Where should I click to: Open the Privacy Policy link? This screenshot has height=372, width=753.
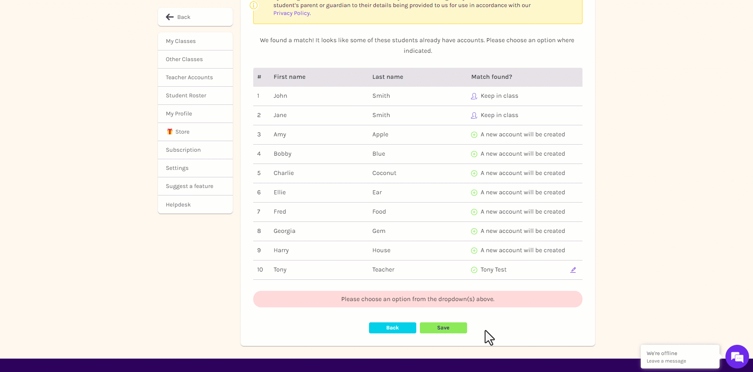[x=291, y=13]
